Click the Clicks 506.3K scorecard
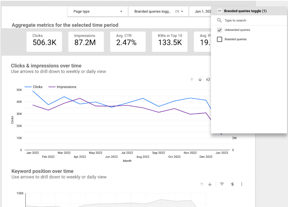The image size is (288, 207). pos(44,41)
